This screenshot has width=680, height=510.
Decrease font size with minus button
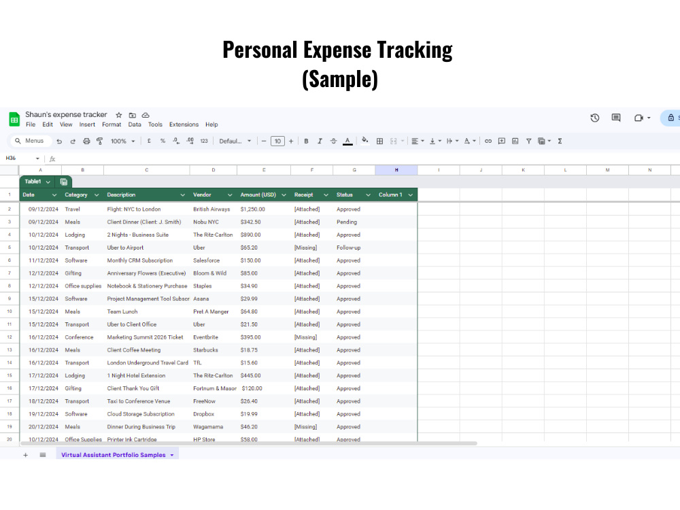(264, 141)
